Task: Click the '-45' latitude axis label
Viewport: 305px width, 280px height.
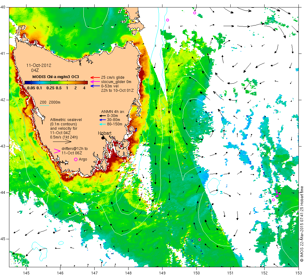Action: (3, 239)
